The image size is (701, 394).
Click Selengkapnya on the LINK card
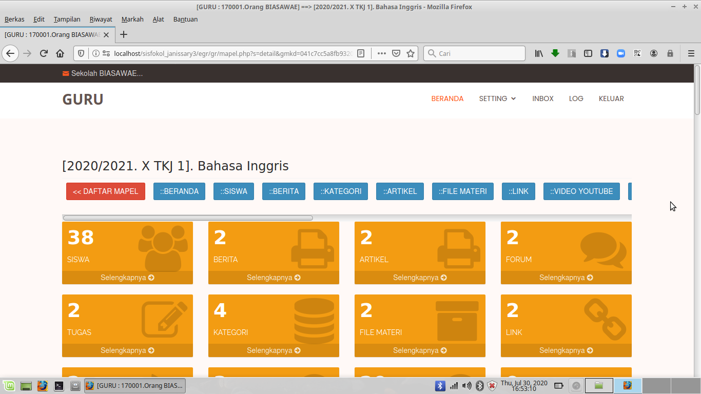pyautogui.click(x=566, y=350)
